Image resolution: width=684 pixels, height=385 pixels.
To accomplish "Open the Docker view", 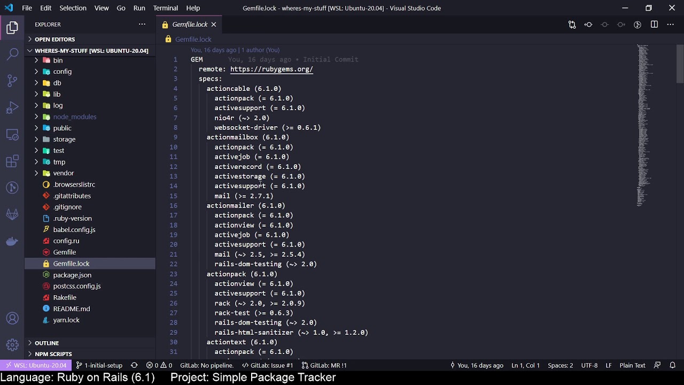I will [12, 241].
